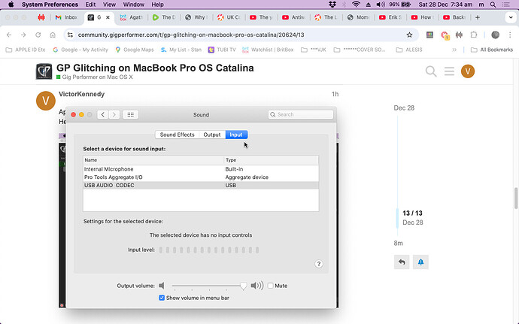519x324 pixels.
Task: Open Google Maps bookmark
Action: (x=135, y=50)
